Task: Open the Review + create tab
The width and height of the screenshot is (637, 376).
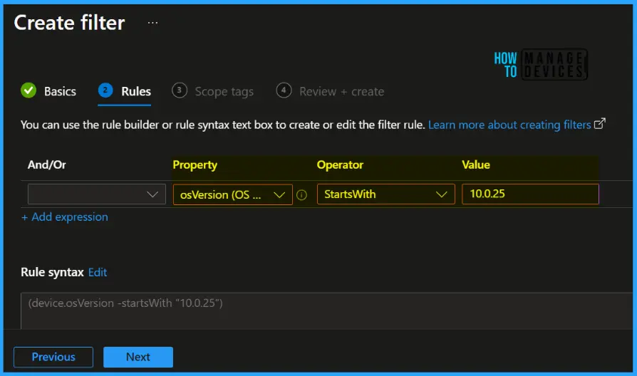Action: pyautogui.click(x=341, y=92)
